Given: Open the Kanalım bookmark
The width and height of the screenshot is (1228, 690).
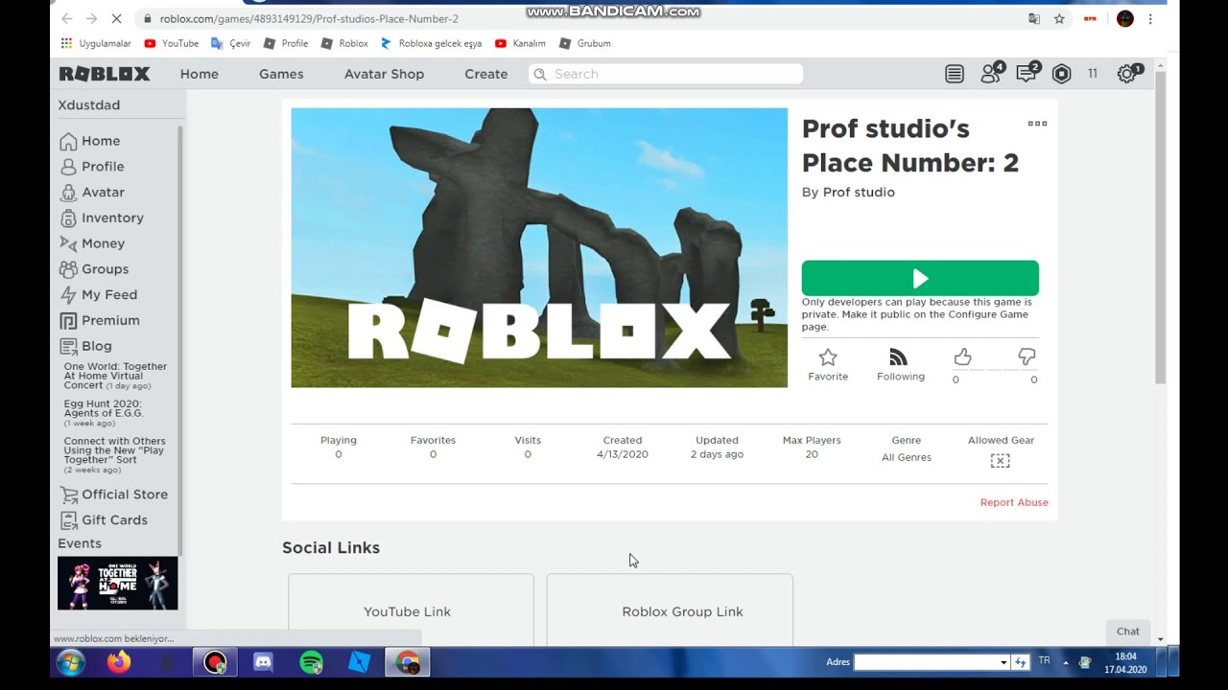Looking at the screenshot, I should click(520, 43).
